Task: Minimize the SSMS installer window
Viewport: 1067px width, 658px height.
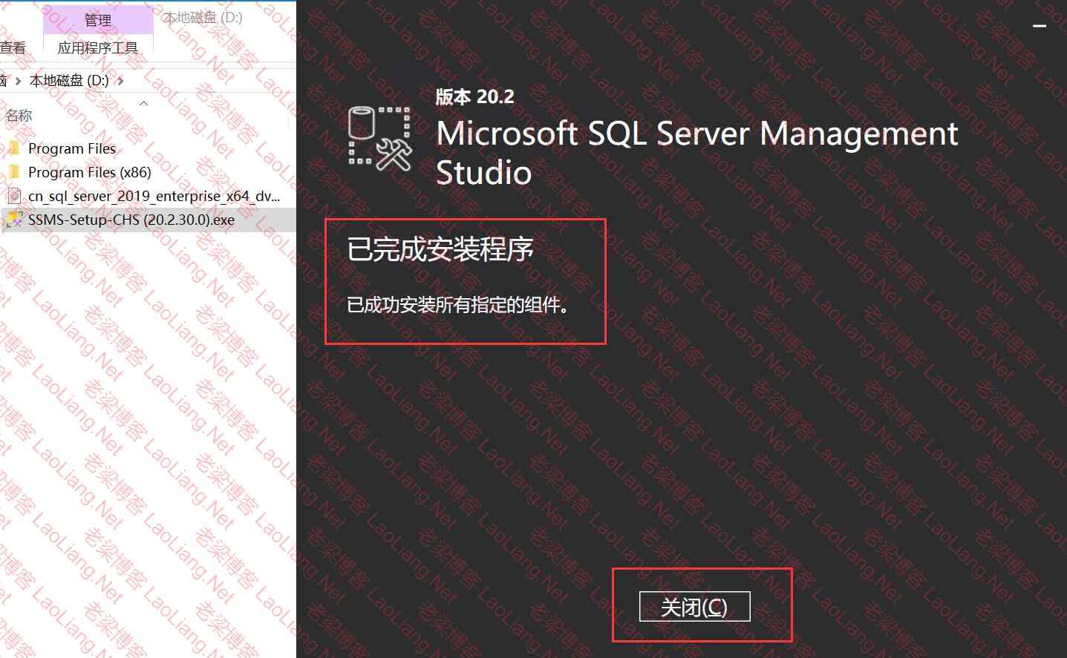Action: (1040, 26)
